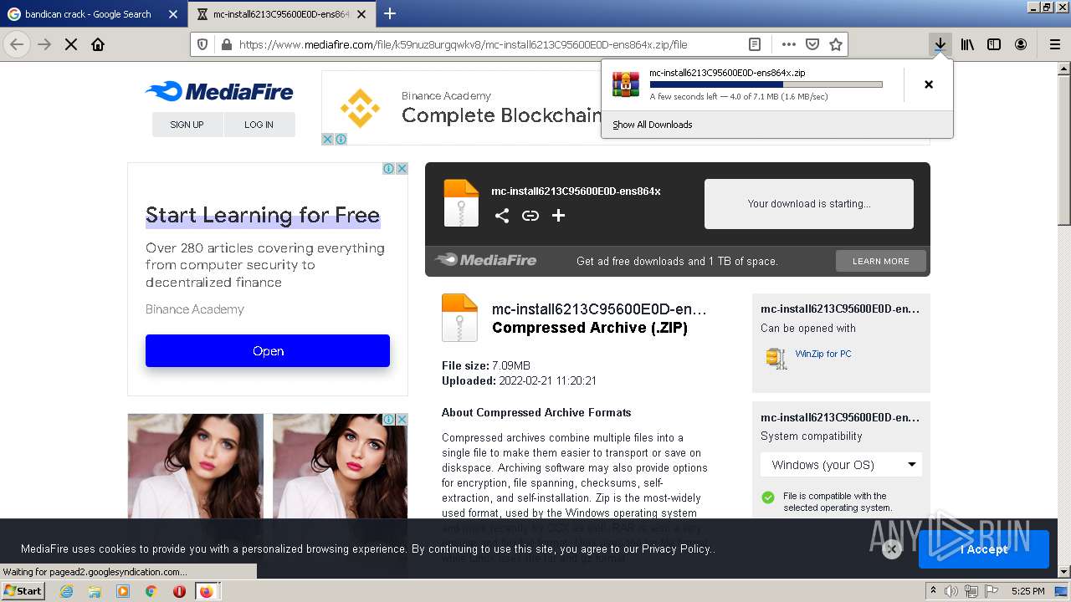Expand the Windows (your OS) dropdown
The width and height of the screenshot is (1071, 602).
[841, 465]
